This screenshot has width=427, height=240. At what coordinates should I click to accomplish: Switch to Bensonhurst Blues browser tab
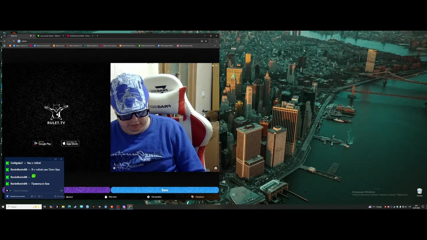pos(80,36)
